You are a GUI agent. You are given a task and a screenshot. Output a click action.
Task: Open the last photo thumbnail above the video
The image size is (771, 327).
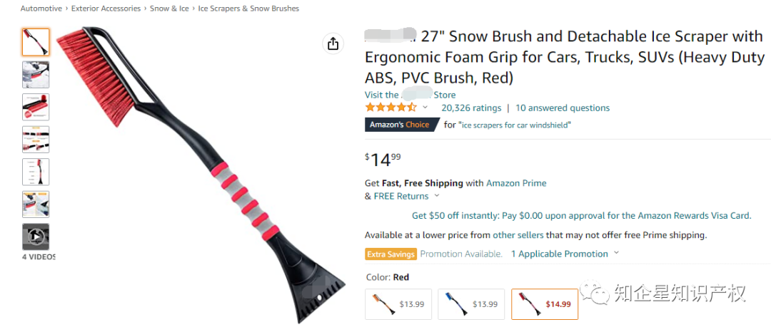[36, 204]
